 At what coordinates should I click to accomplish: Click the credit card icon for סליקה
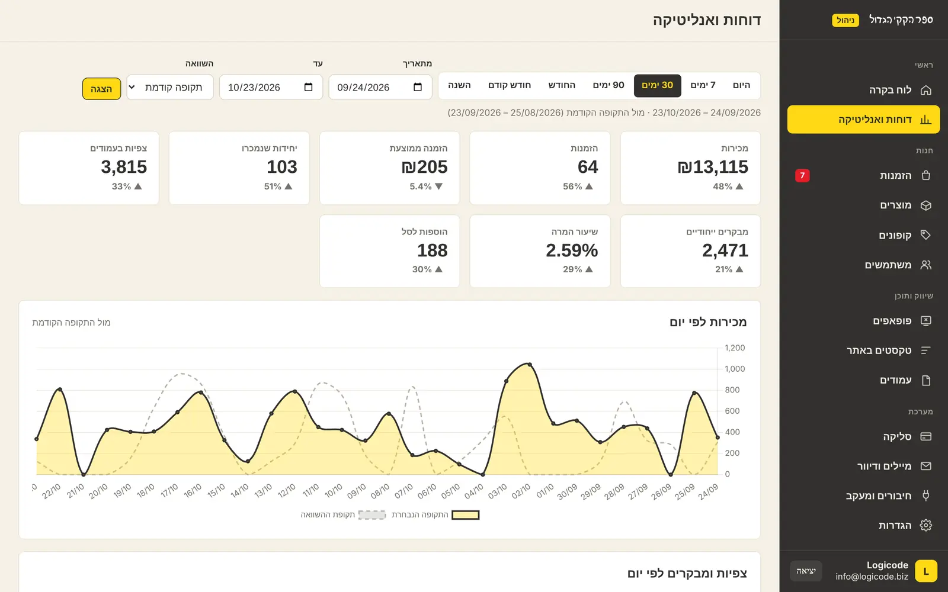click(926, 436)
